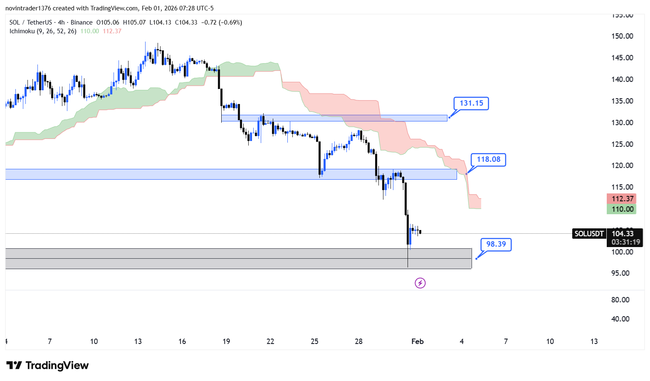The image size is (650, 381).
Task: Select the 118.08 price callout label
Action: click(x=488, y=159)
